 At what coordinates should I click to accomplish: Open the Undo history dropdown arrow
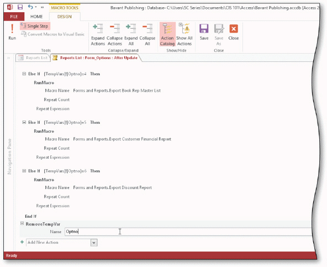pyautogui.click(x=36, y=7)
